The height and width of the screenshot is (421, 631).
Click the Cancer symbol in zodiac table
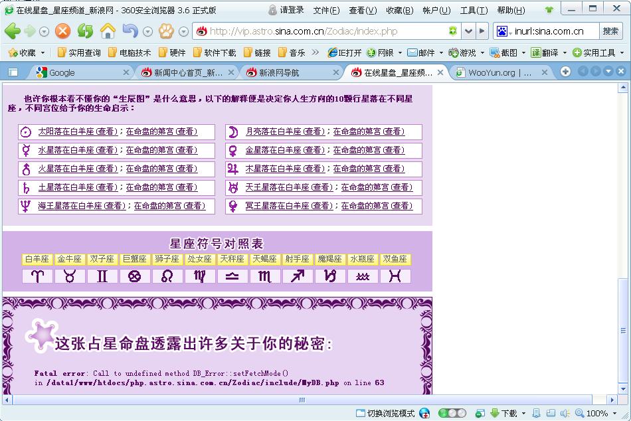click(134, 276)
